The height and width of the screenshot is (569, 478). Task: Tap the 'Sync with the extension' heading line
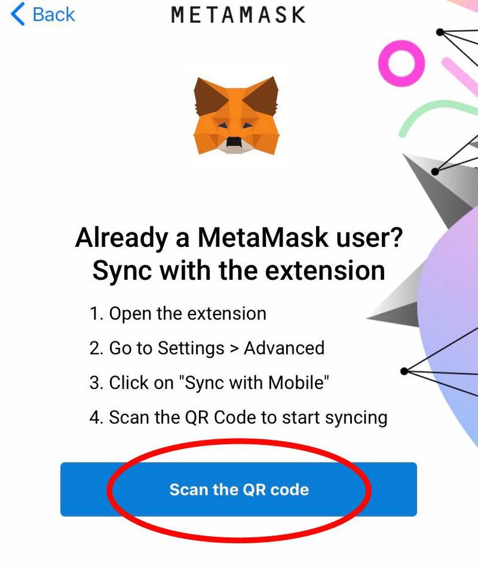[238, 271]
